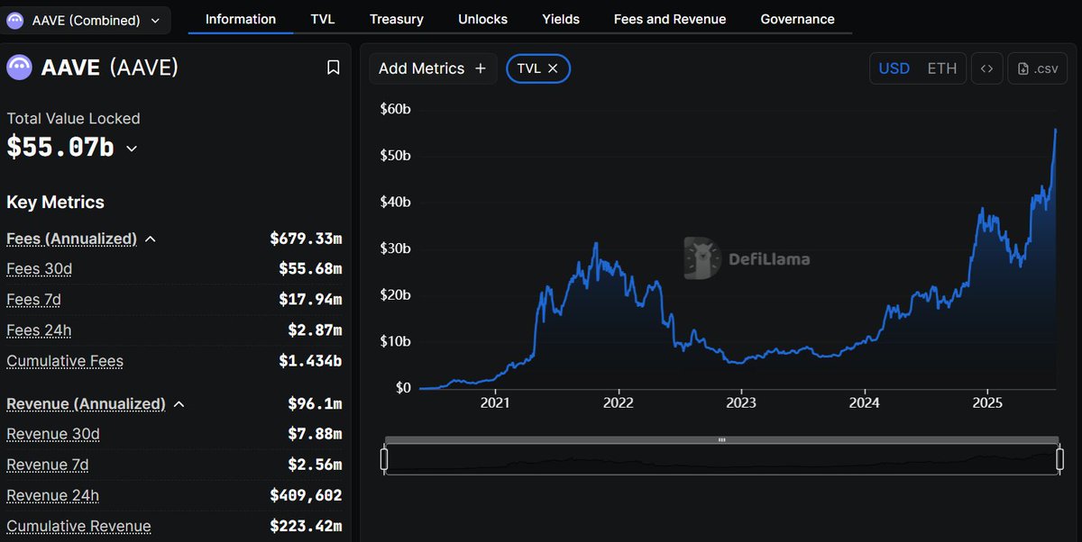This screenshot has width=1082, height=542.
Task: Open the embed code icon button
Action: pyautogui.click(x=986, y=68)
